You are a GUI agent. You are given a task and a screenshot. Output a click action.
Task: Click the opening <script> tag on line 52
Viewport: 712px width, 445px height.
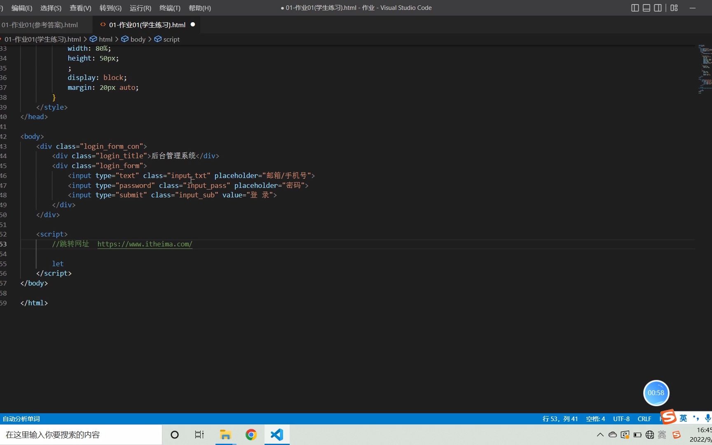pyautogui.click(x=52, y=234)
